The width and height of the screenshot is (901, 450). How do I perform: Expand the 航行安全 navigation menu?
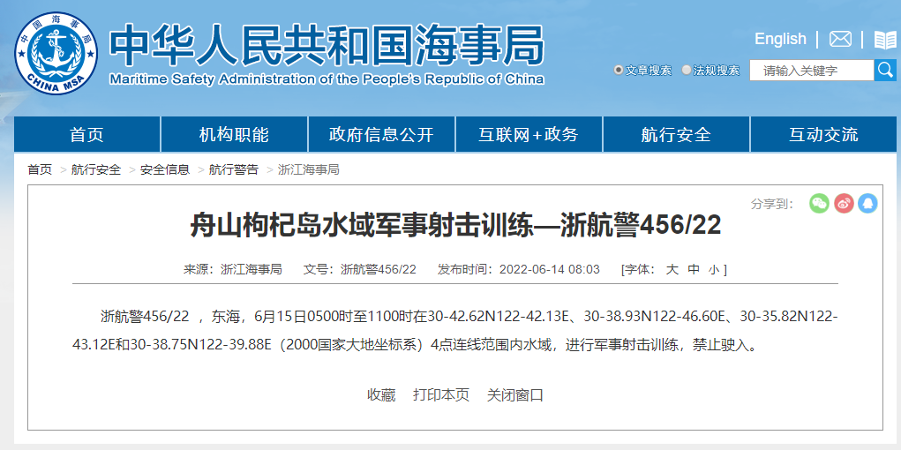click(x=676, y=134)
